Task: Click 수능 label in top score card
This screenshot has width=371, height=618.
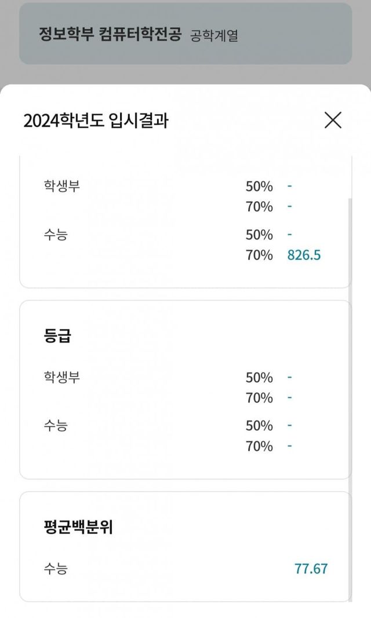Action: point(56,235)
